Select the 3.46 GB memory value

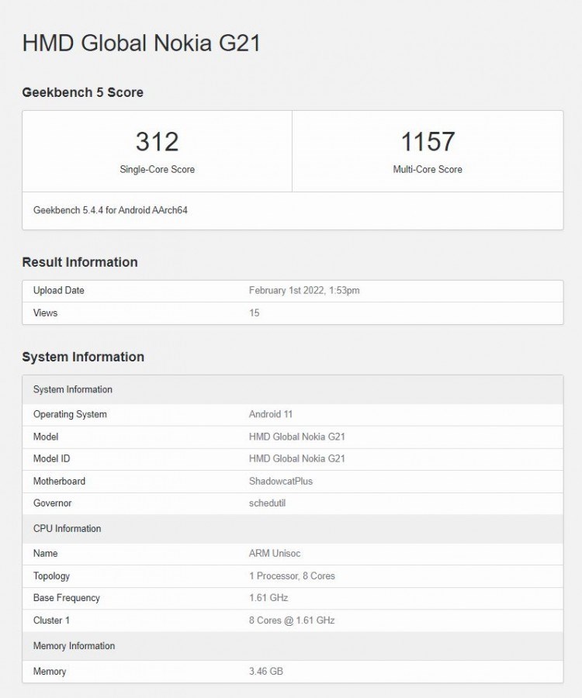coord(266,672)
